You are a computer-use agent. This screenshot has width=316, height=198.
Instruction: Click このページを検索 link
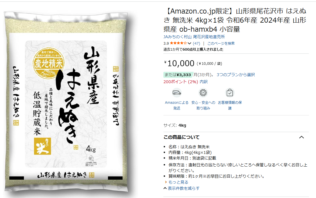[221, 43]
